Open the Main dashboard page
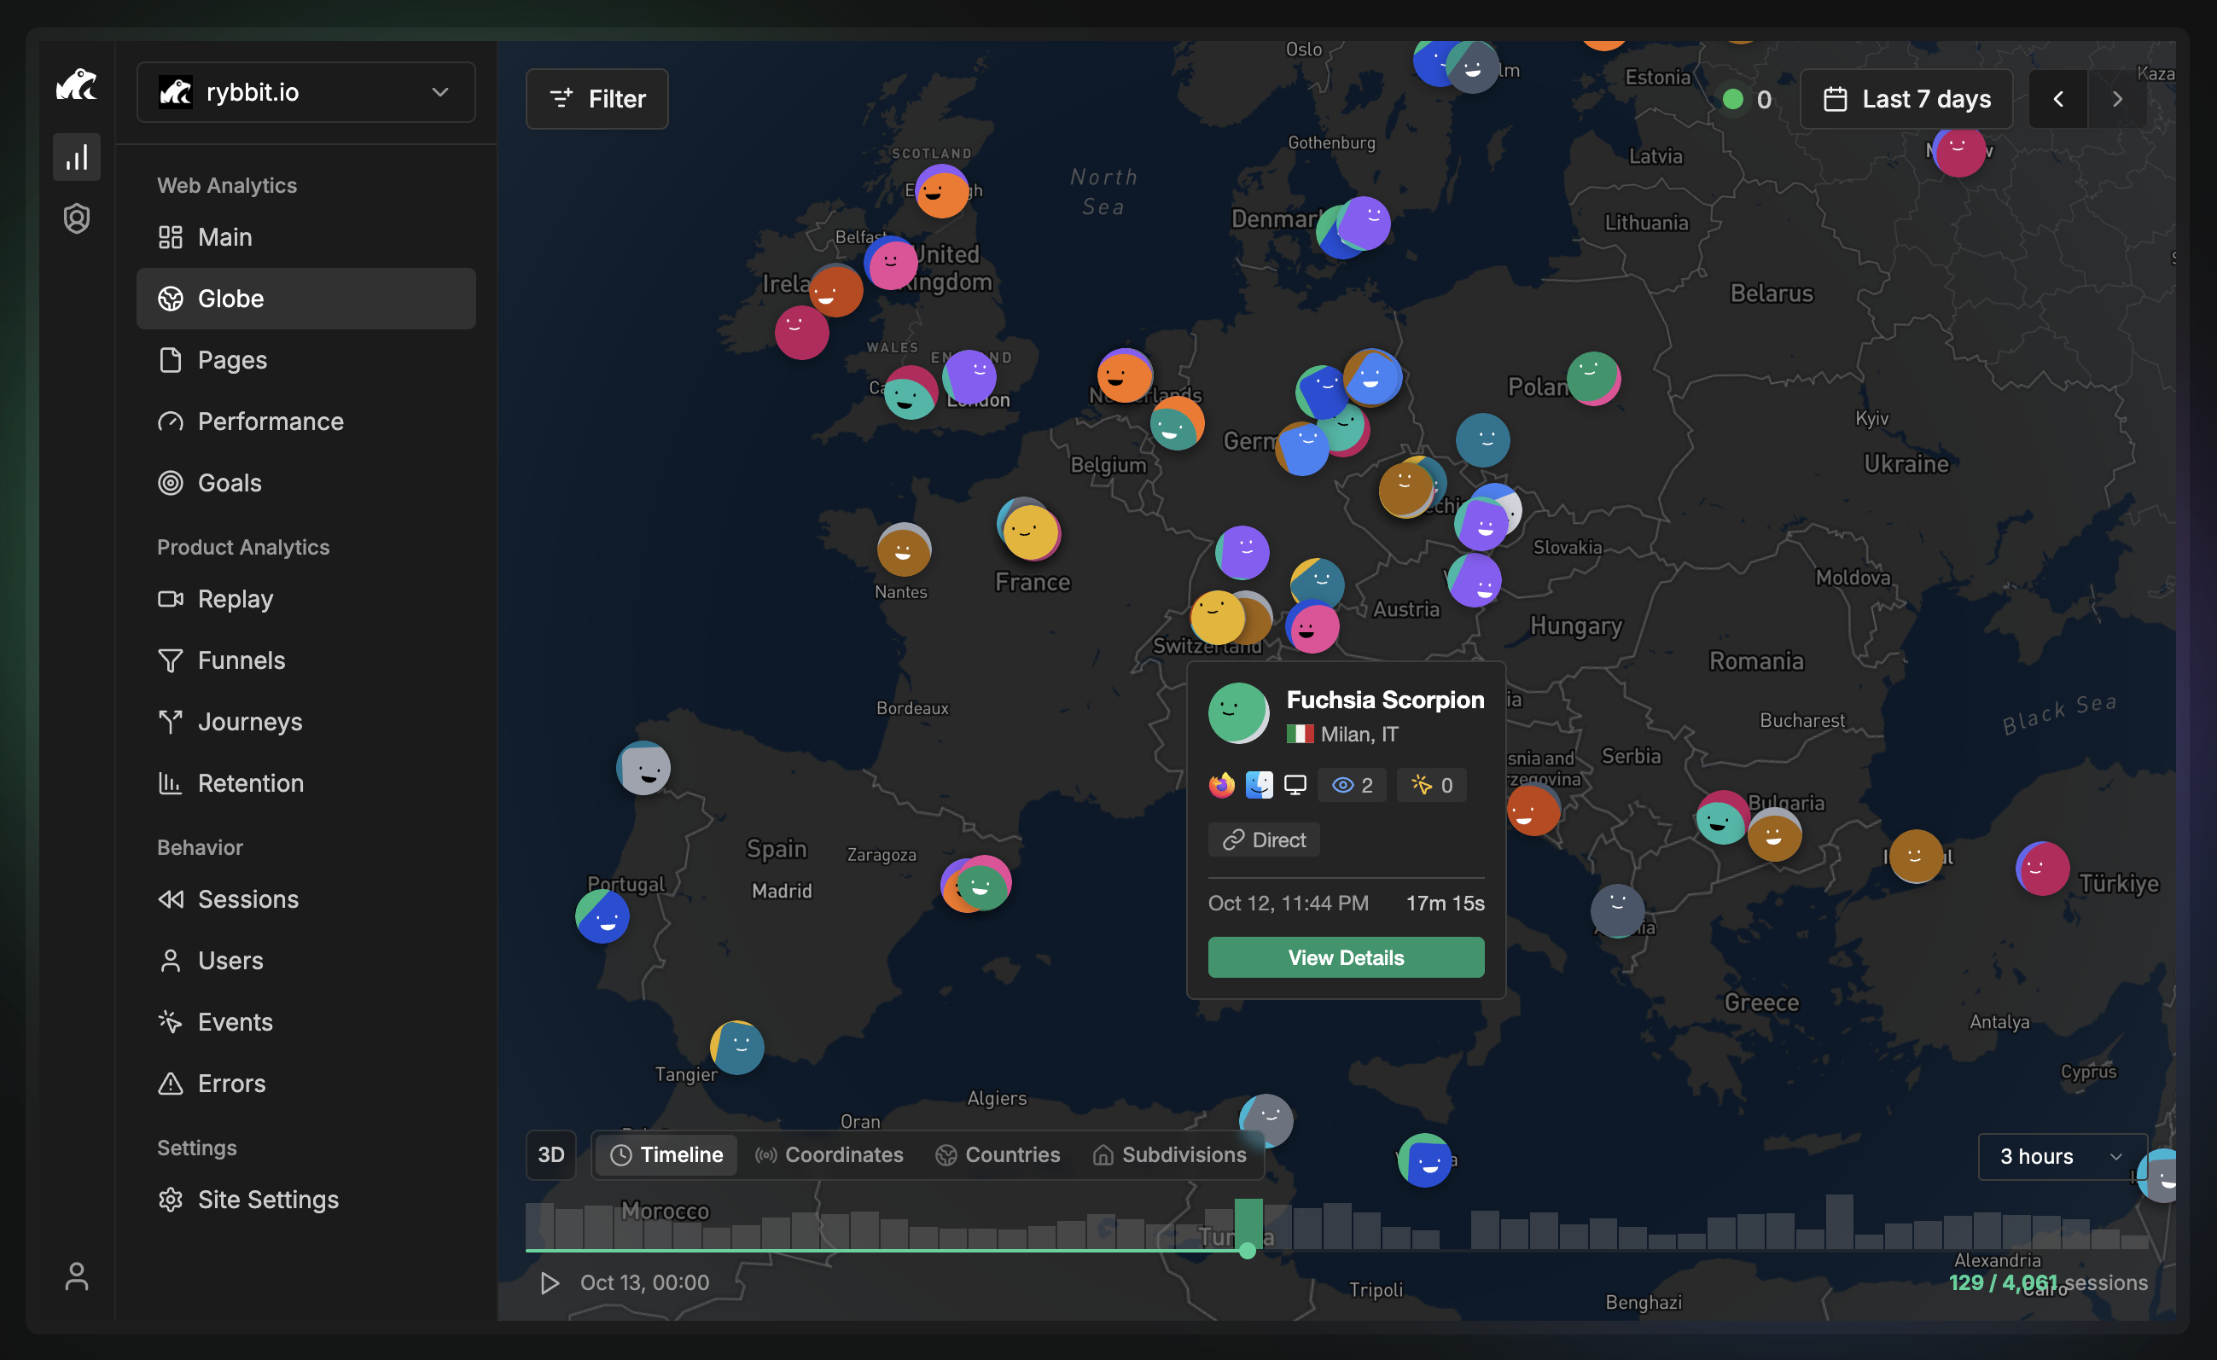This screenshot has height=1360, width=2217. [x=305, y=237]
